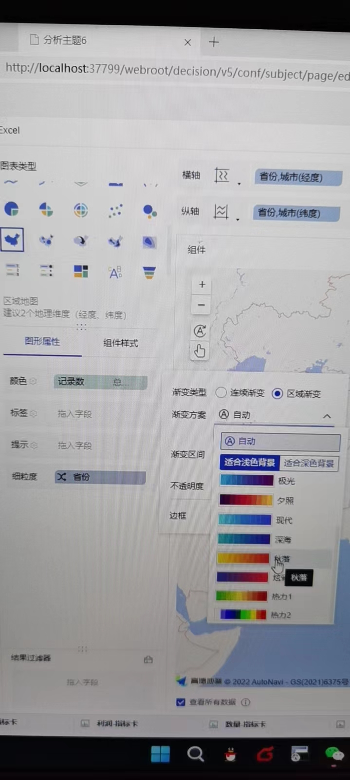Screen dimensions: 350x780
Task: Select the scatter plot chart icon
Action: click(x=115, y=211)
